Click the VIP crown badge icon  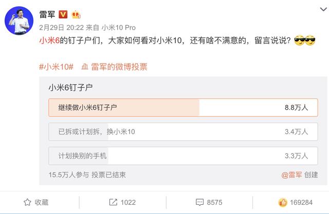click(x=76, y=12)
